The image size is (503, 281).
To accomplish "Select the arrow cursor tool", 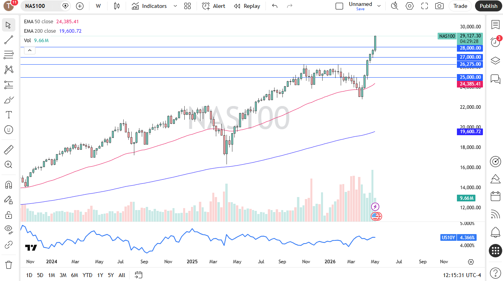I will (9, 25).
